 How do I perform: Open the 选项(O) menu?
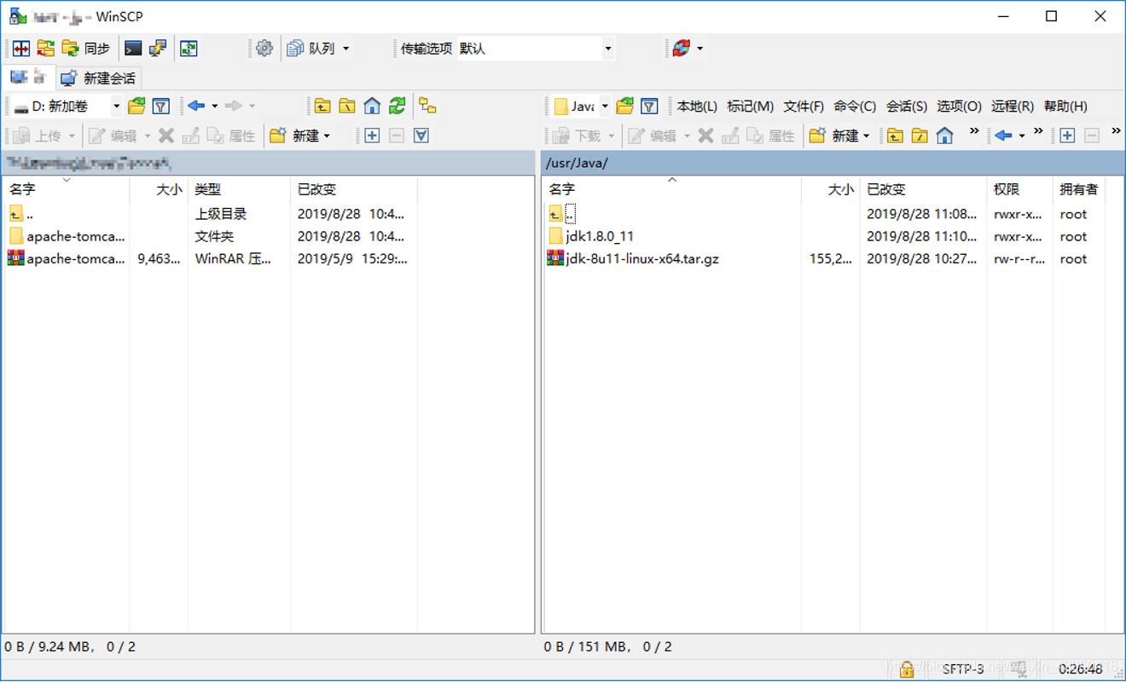[959, 107]
